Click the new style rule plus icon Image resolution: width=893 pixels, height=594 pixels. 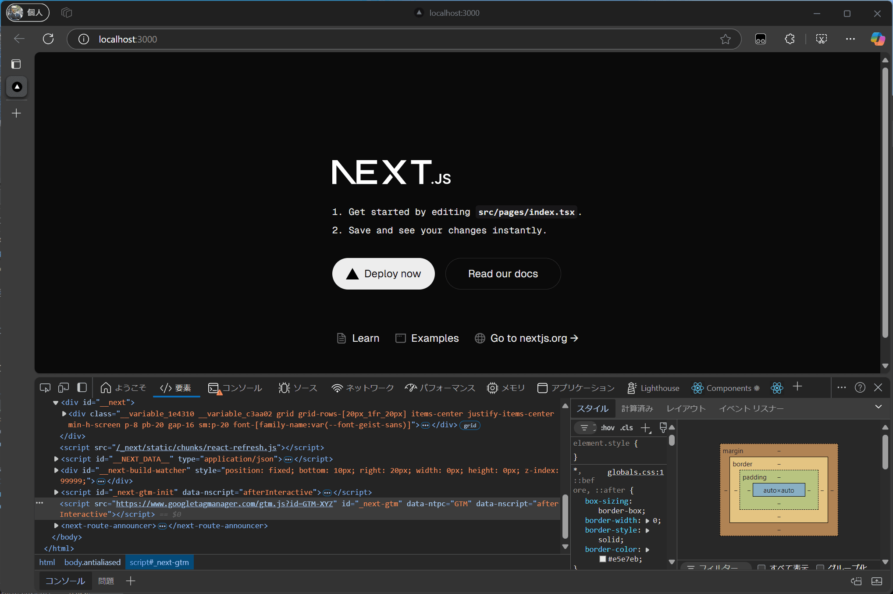(645, 428)
